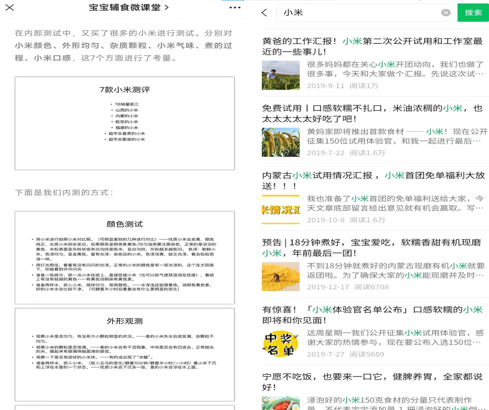Open the millet ears plant thumbnail

pyautogui.click(x=281, y=142)
